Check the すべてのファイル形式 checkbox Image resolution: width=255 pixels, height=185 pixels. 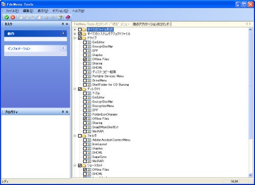[x=80, y=30]
